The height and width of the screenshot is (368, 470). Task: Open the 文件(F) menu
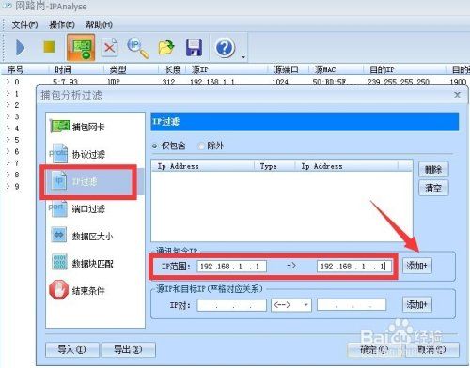point(24,24)
